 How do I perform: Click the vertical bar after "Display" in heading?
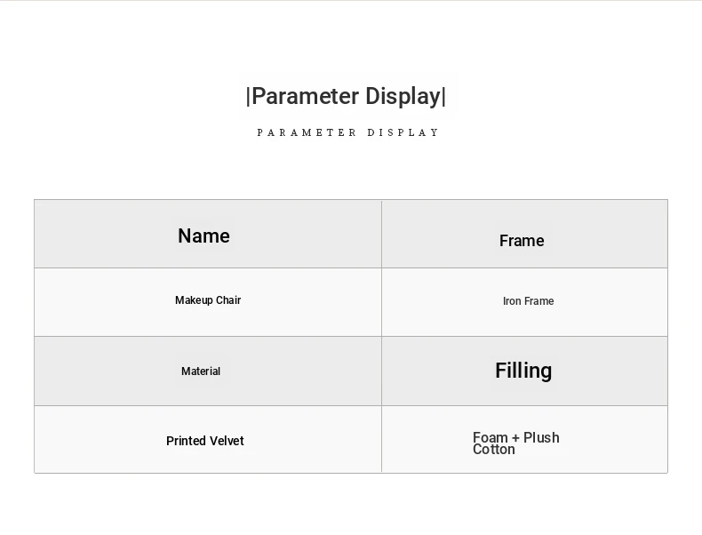click(x=444, y=97)
